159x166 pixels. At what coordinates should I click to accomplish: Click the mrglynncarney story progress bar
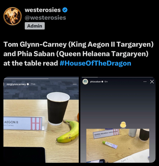[x=41, y=79]
